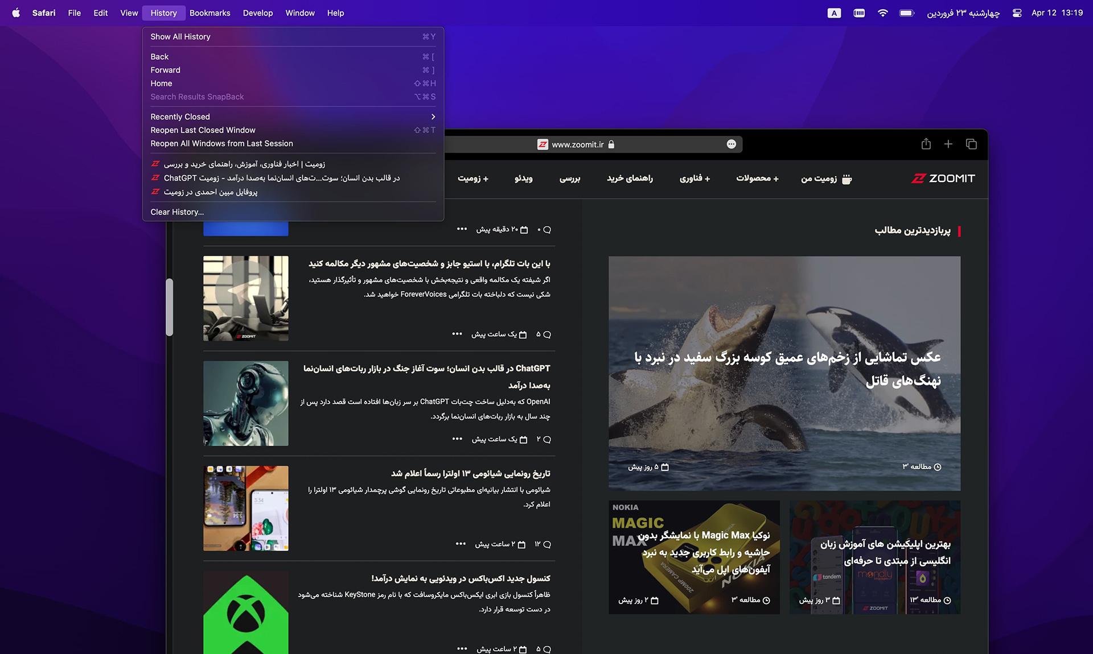1093x654 pixels.
Task: Click the shark and orca featured image
Action: 784,373
